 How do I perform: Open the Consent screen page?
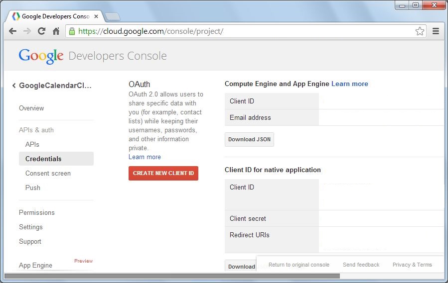pos(48,173)
